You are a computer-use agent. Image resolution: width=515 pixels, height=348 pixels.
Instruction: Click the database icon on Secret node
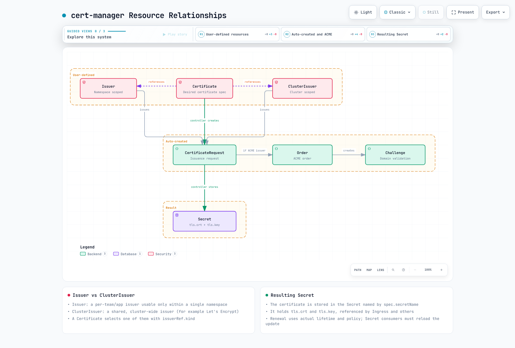tap(177, 215)
